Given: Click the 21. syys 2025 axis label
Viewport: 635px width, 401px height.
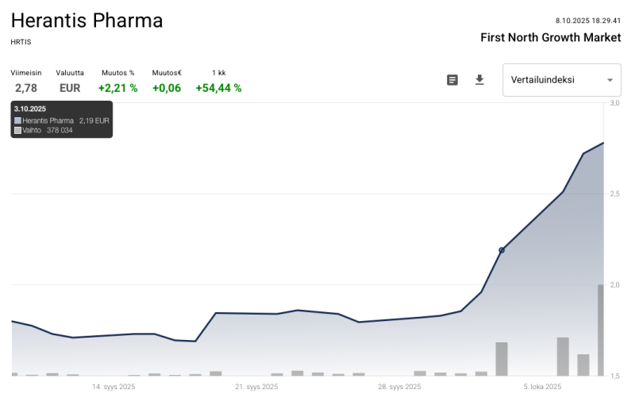Looking at the screenshot, I should tap(256, 387).
